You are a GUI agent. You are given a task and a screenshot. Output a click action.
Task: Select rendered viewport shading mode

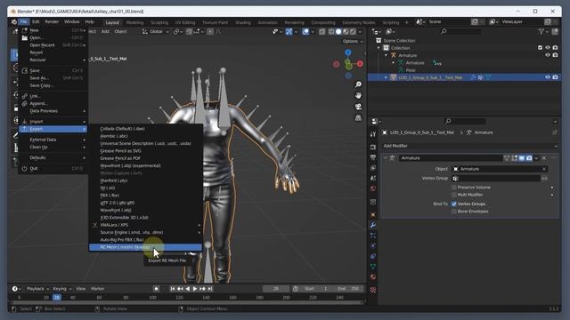point(353,32)
